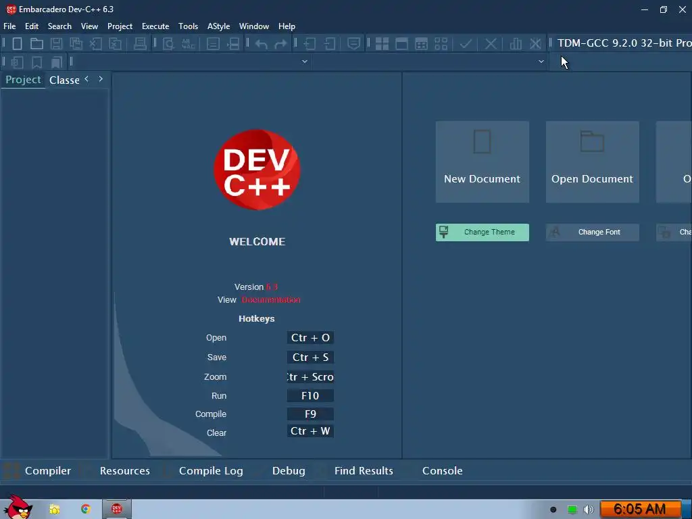Open the Resources bottom tab
Screen dimensions: 692x519
[x=124, y=471]
